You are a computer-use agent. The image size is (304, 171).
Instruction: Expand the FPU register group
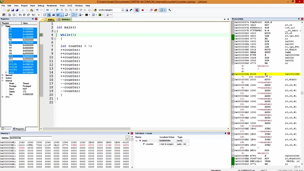(3, 97)
